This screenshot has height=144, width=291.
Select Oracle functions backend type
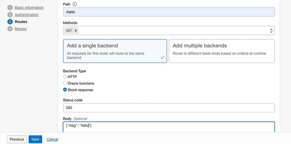tap(65, 83)
